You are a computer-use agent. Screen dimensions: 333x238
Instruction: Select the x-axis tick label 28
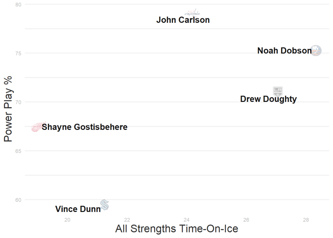pyautogui.click(x=306, y=220)
